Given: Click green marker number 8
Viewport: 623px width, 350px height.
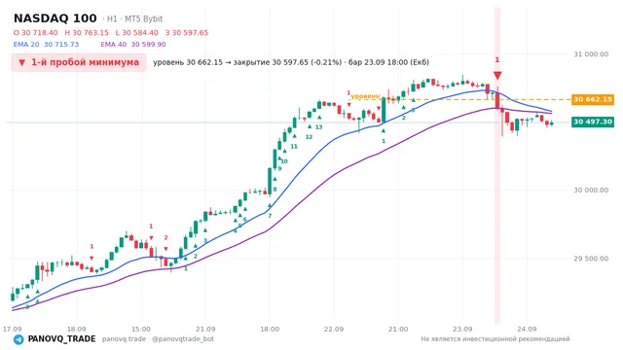Looking at the screenshot, I should pos(275,190).
